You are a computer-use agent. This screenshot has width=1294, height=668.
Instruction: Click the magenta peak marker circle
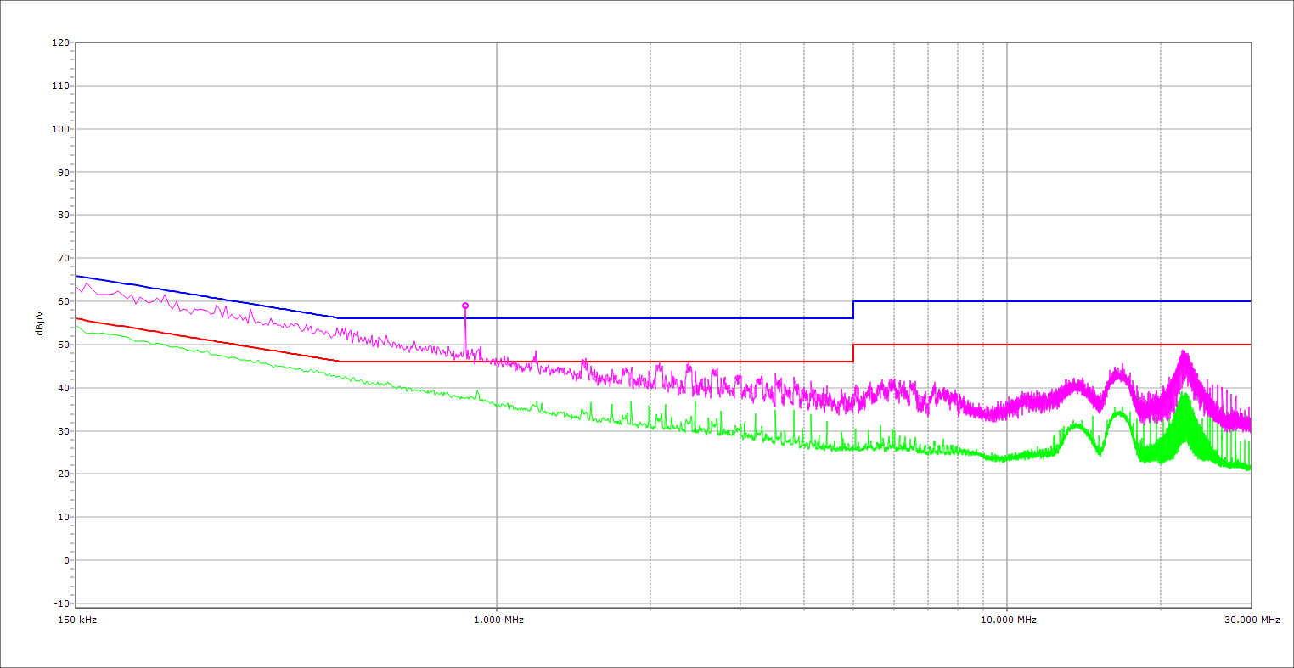click(x=465, y=306)
